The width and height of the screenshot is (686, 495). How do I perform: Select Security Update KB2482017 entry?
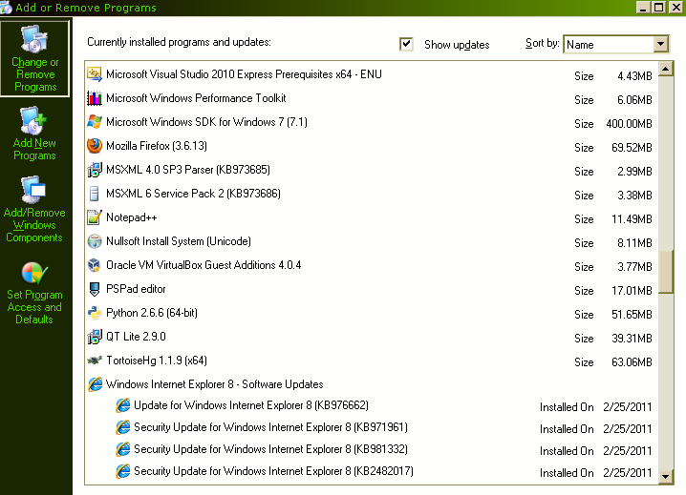(x=371, y=471)
